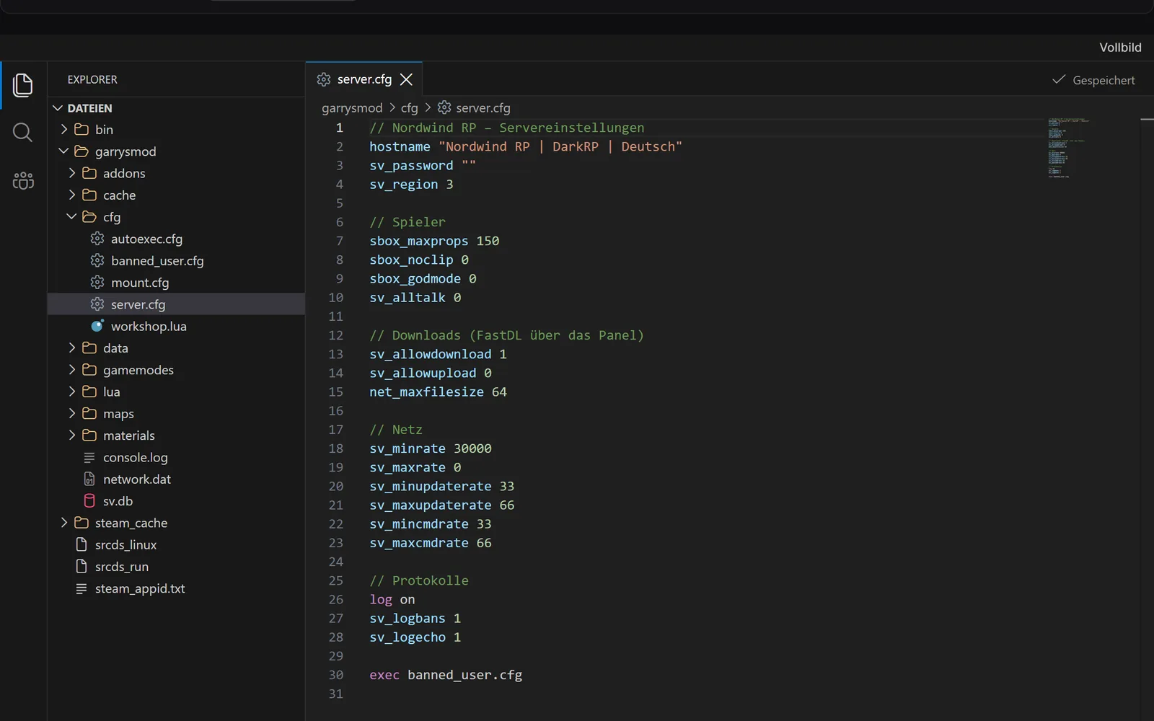Click the breadcrumb gear icon before server.cfg
This screenshot has width=1154, height=721.
pos(444,107)
